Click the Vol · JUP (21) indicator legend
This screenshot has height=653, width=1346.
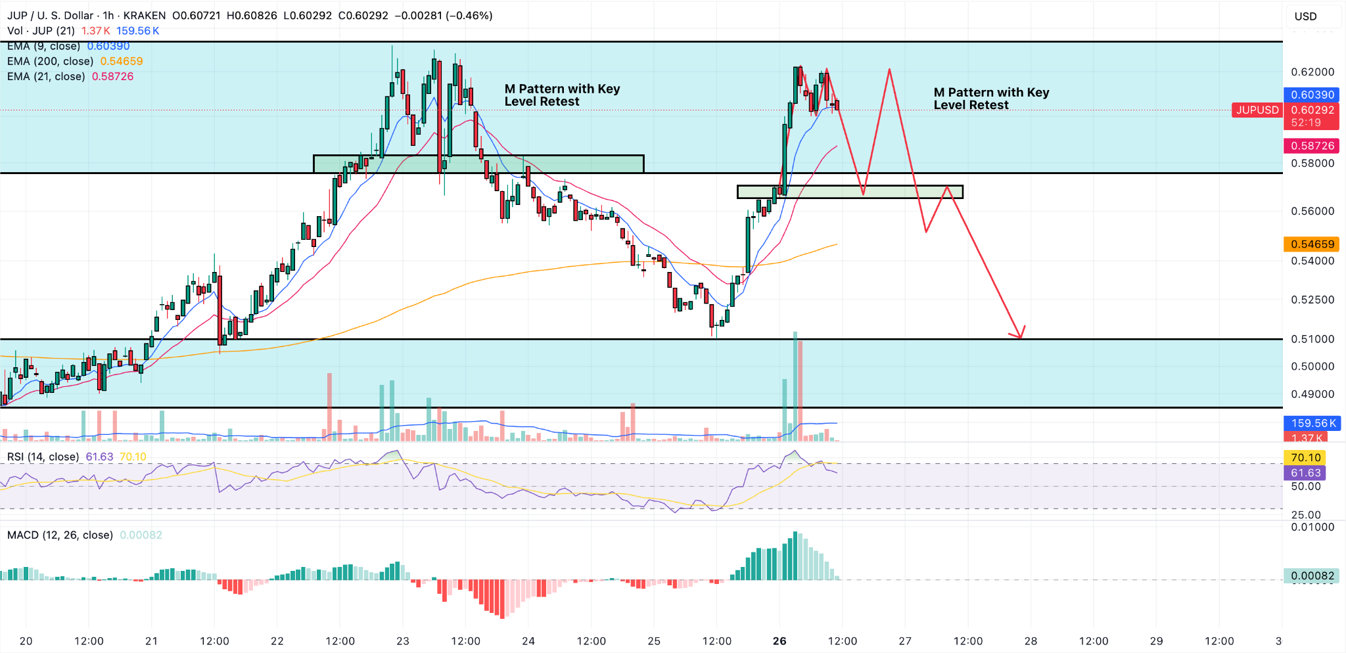pos(41,31)
